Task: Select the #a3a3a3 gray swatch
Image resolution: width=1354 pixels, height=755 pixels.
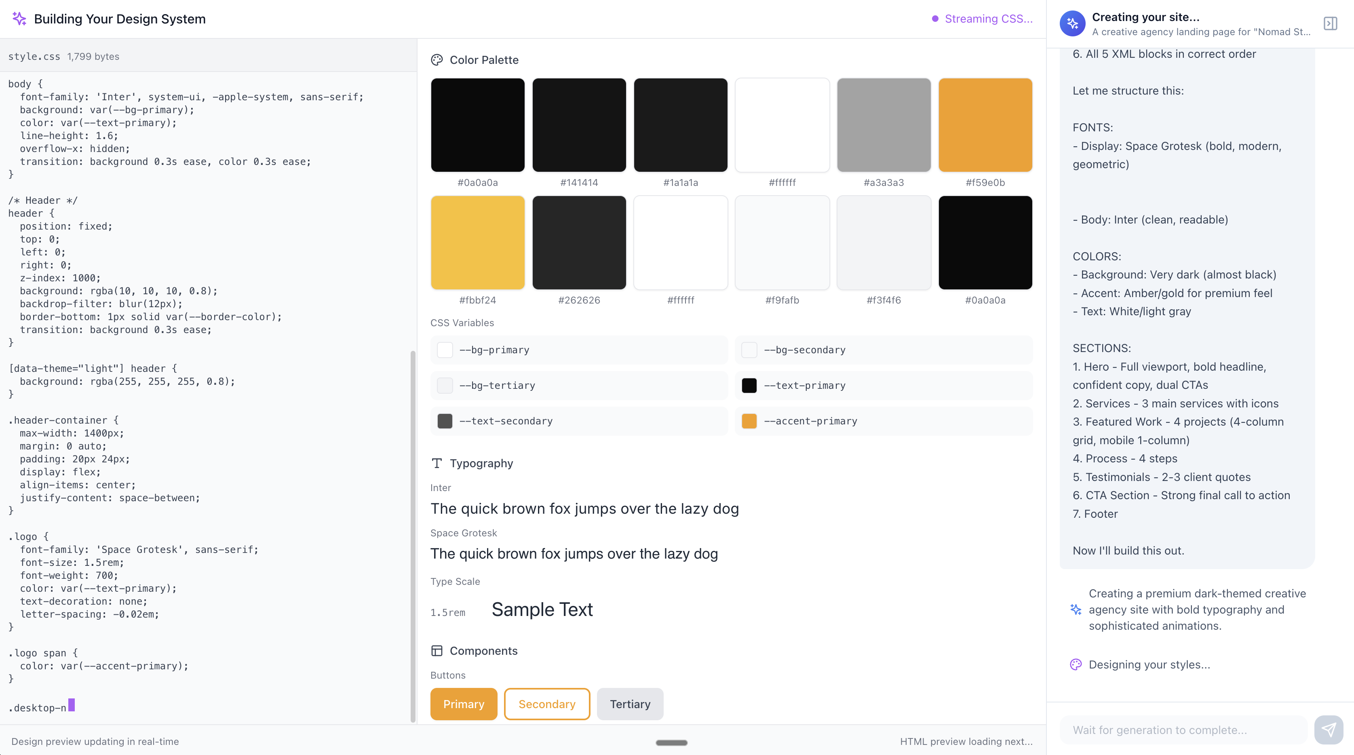Action: tap(884, 125)
